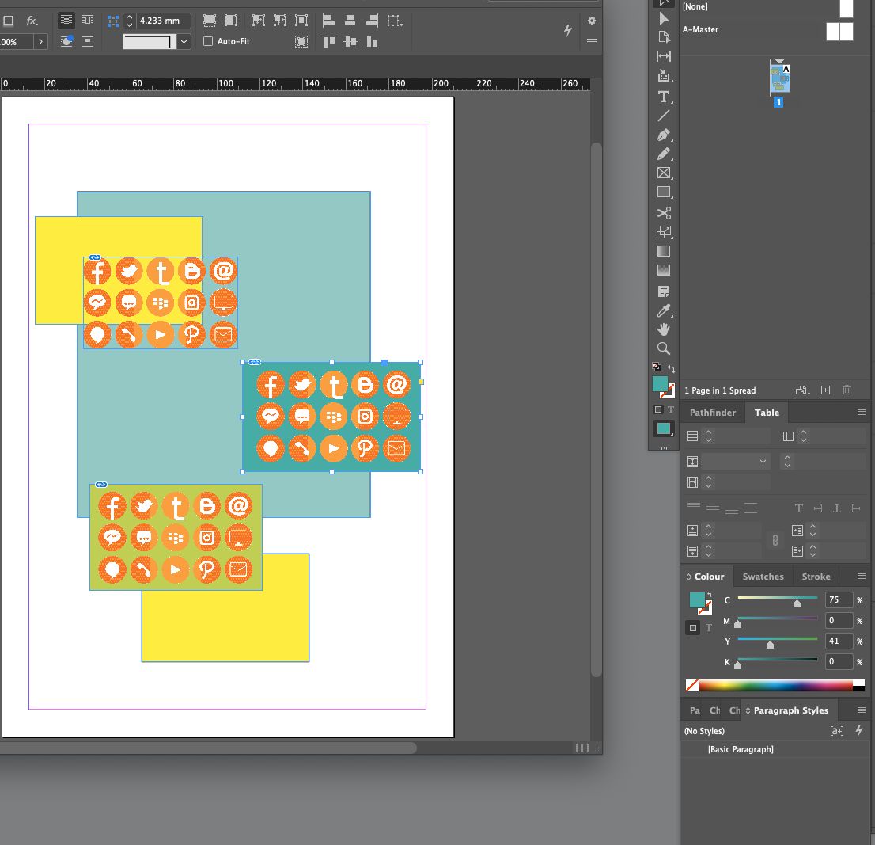Align left edges of objects

(328, 21)
